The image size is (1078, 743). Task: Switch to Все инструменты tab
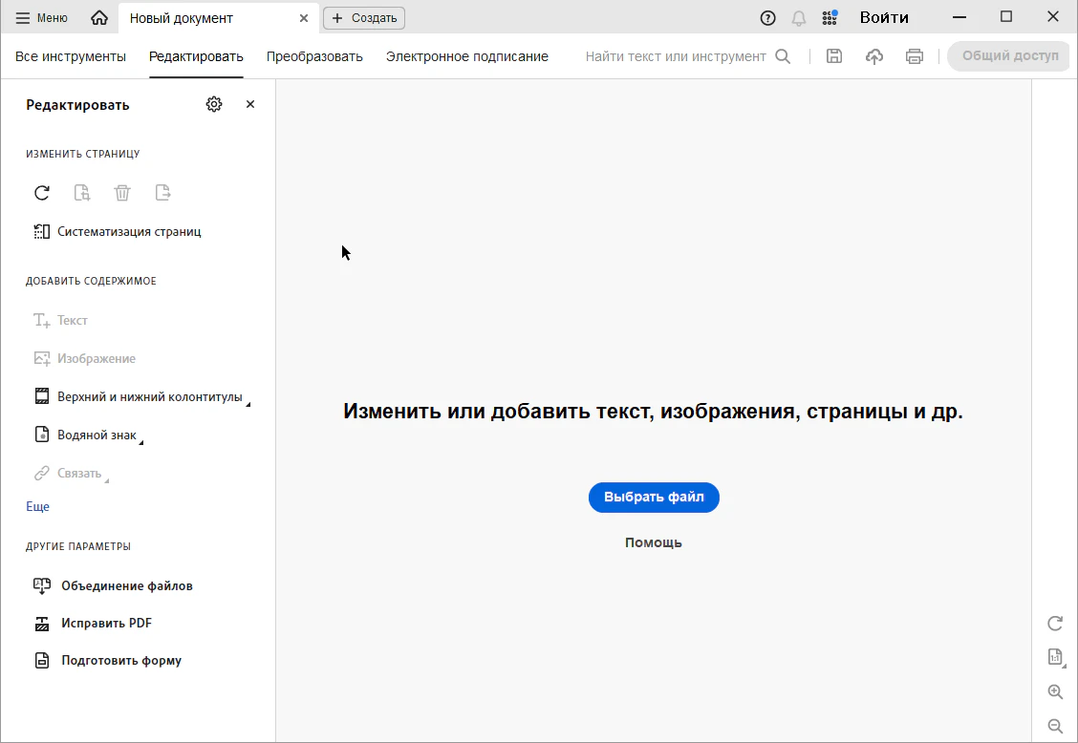(x=71, y=56)
